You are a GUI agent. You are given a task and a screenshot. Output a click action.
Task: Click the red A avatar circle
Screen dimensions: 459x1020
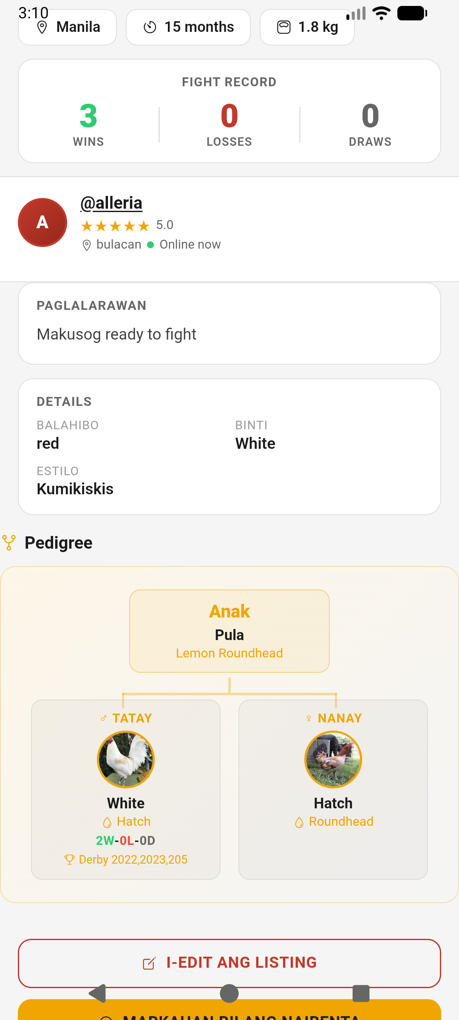click(x=42, y=221)
